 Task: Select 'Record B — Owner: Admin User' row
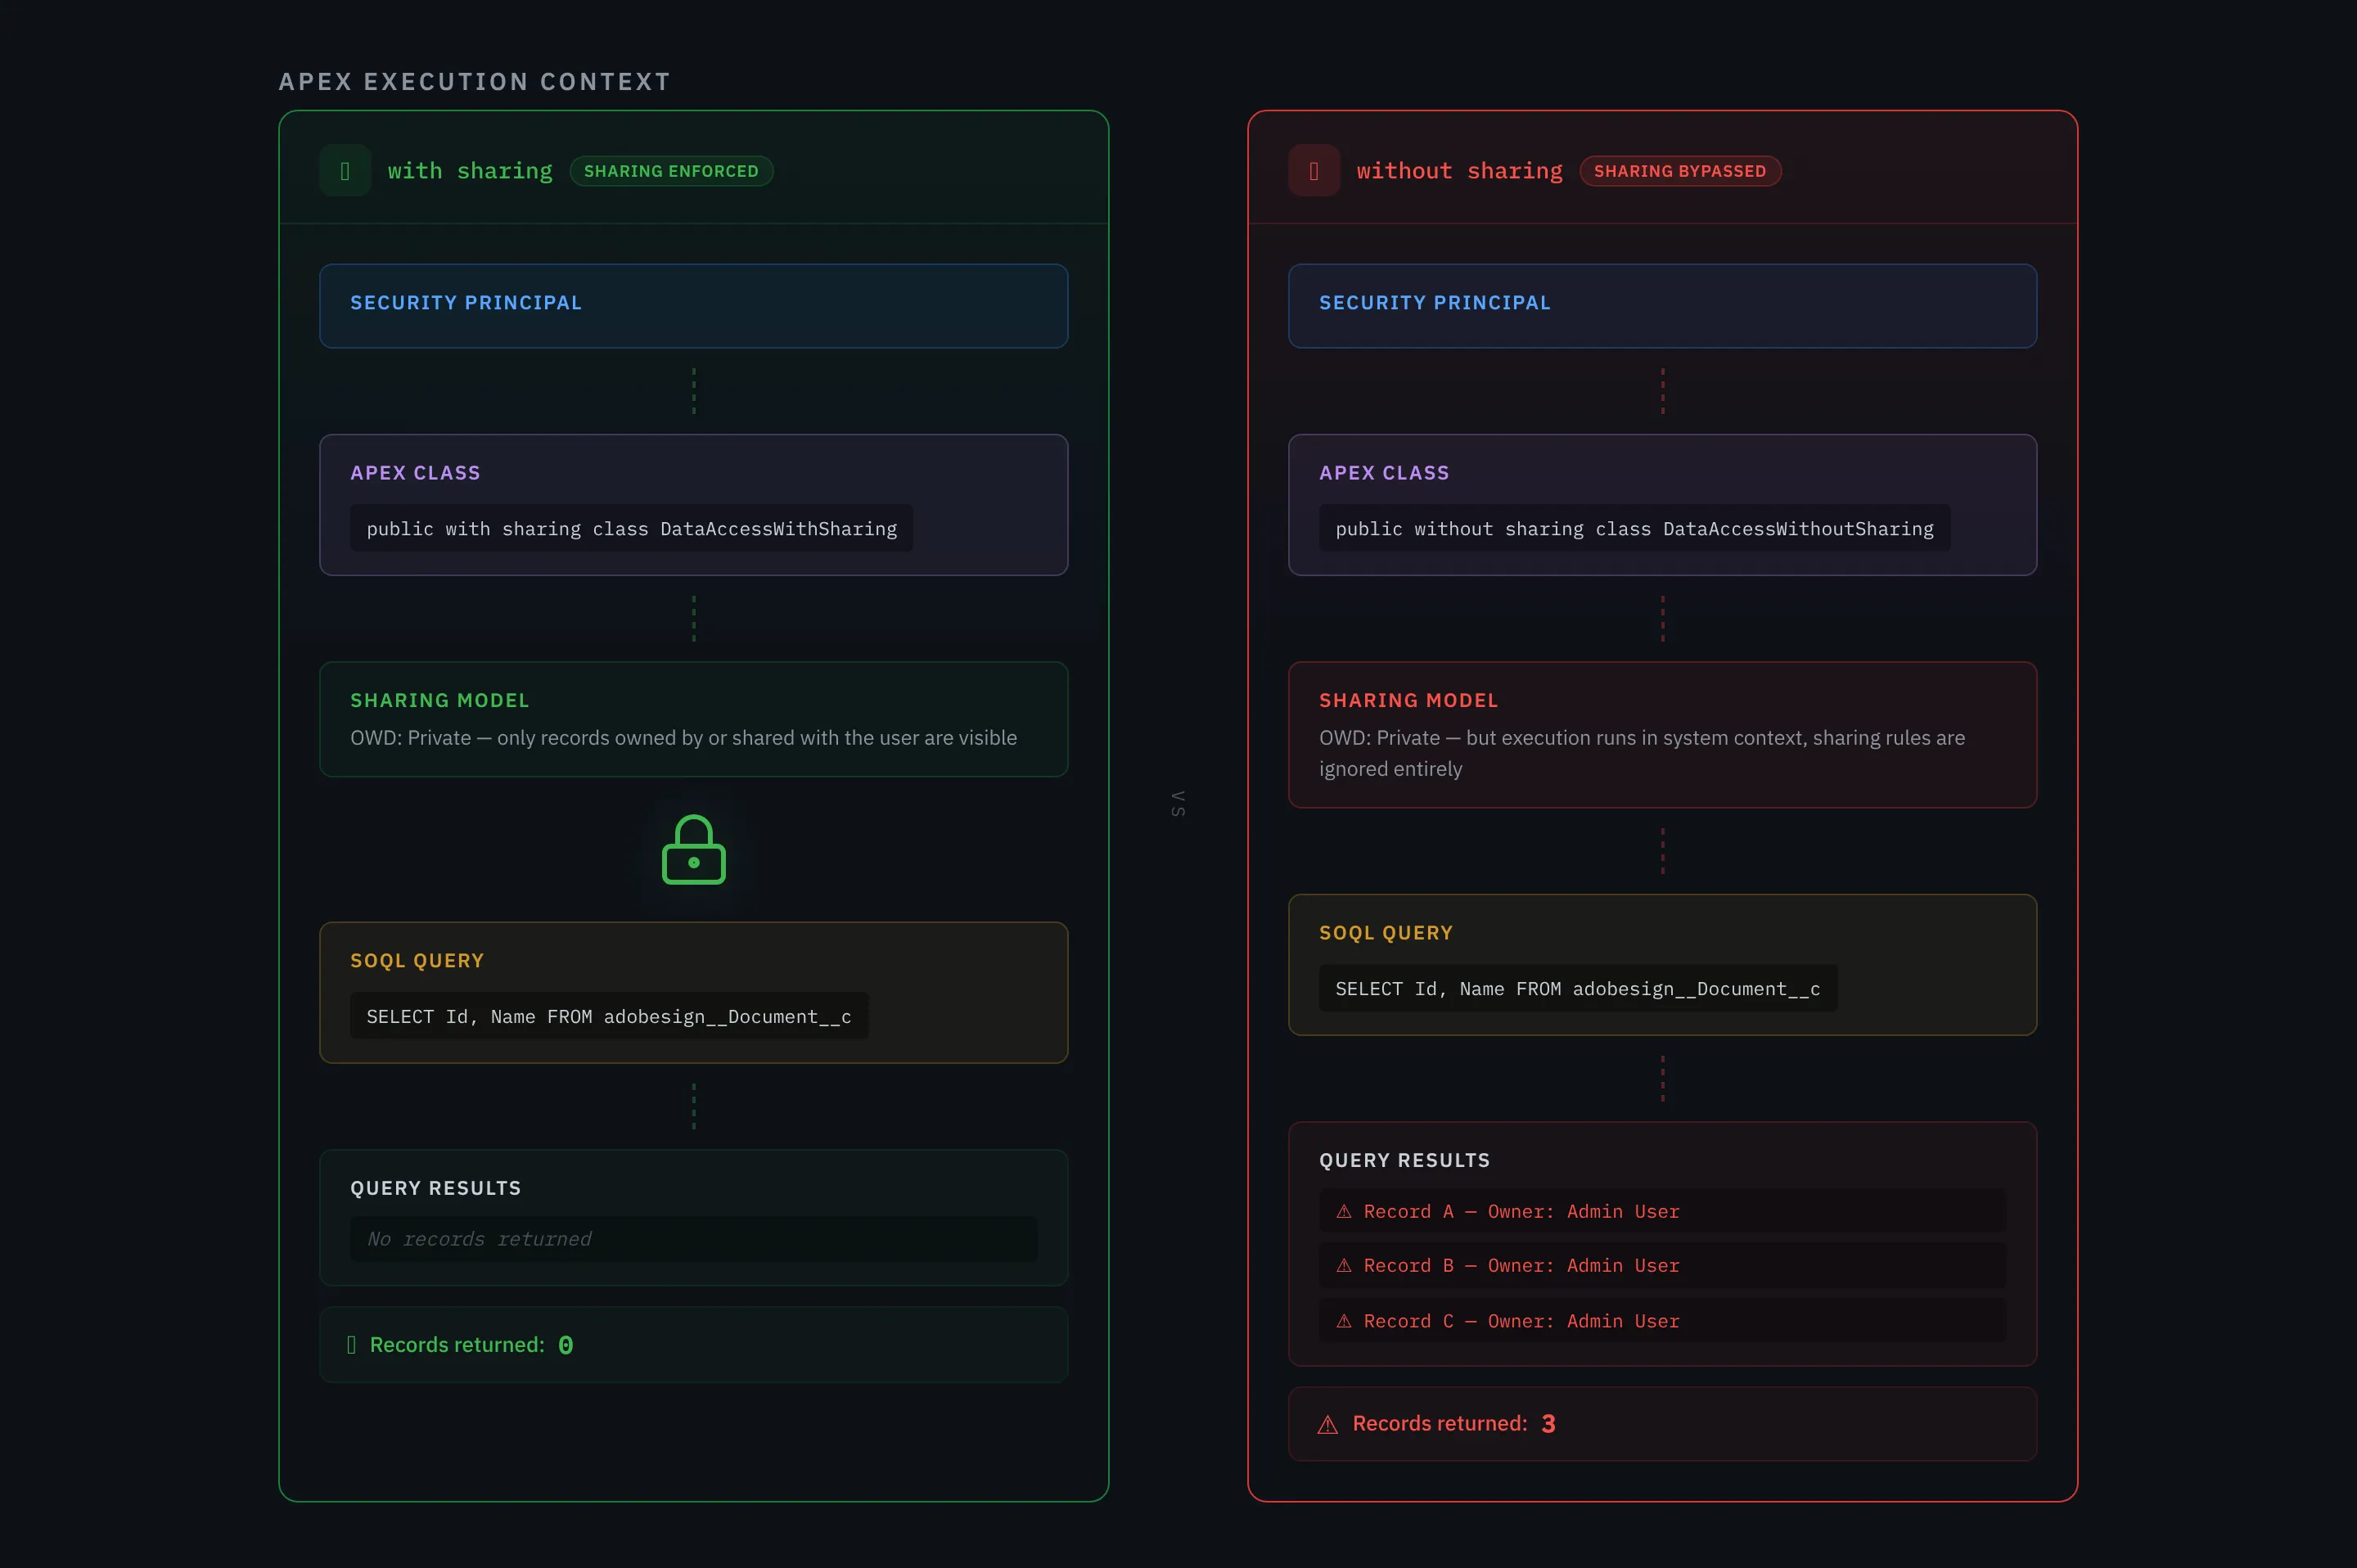pos(1662,1266)
